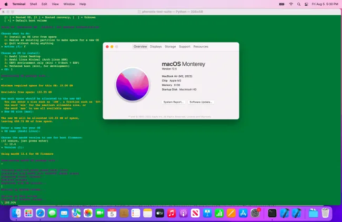
Task: Open the Photos app icon
Action: 88,213
